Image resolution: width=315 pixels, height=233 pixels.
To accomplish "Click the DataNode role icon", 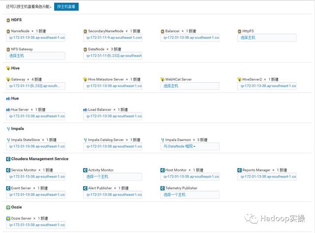I will click(85, 49).
